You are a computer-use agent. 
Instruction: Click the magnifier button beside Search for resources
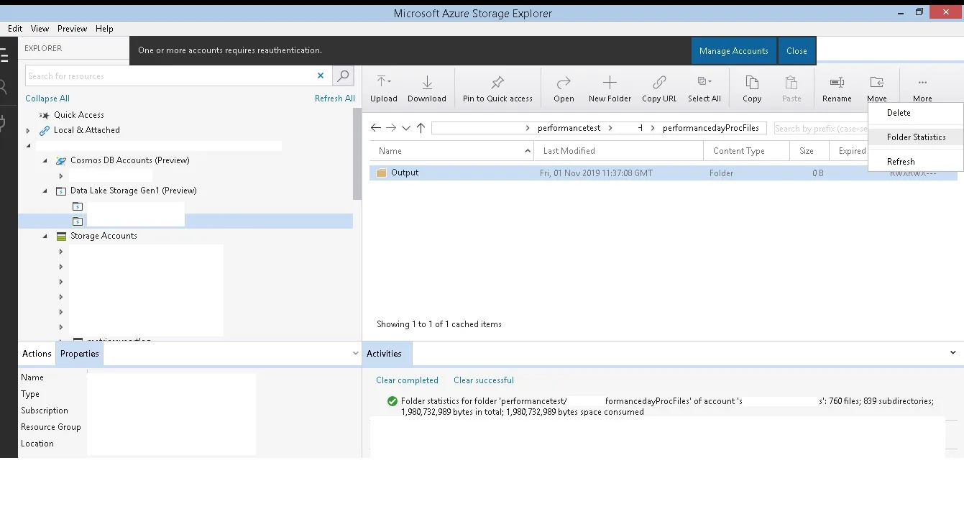pyautogui.click(x=344, y=75)
